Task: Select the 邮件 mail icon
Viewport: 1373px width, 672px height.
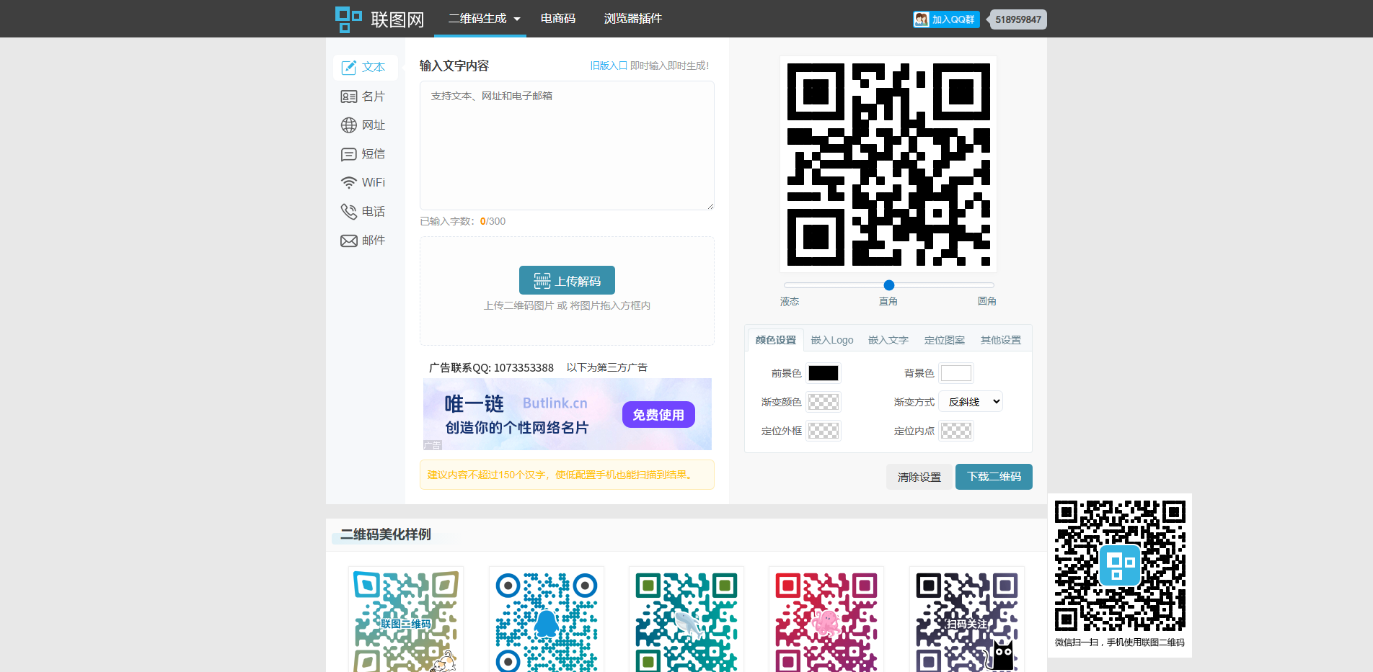Action: 349,240
